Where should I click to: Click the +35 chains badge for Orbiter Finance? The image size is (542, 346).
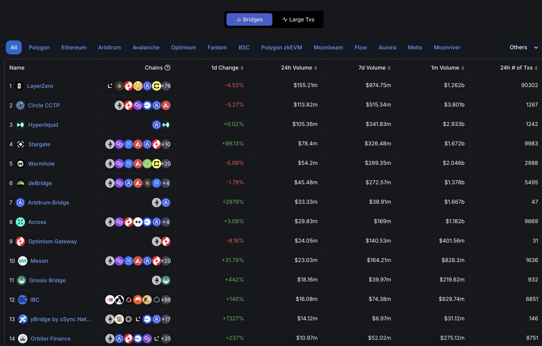click(x=166, y=338)
